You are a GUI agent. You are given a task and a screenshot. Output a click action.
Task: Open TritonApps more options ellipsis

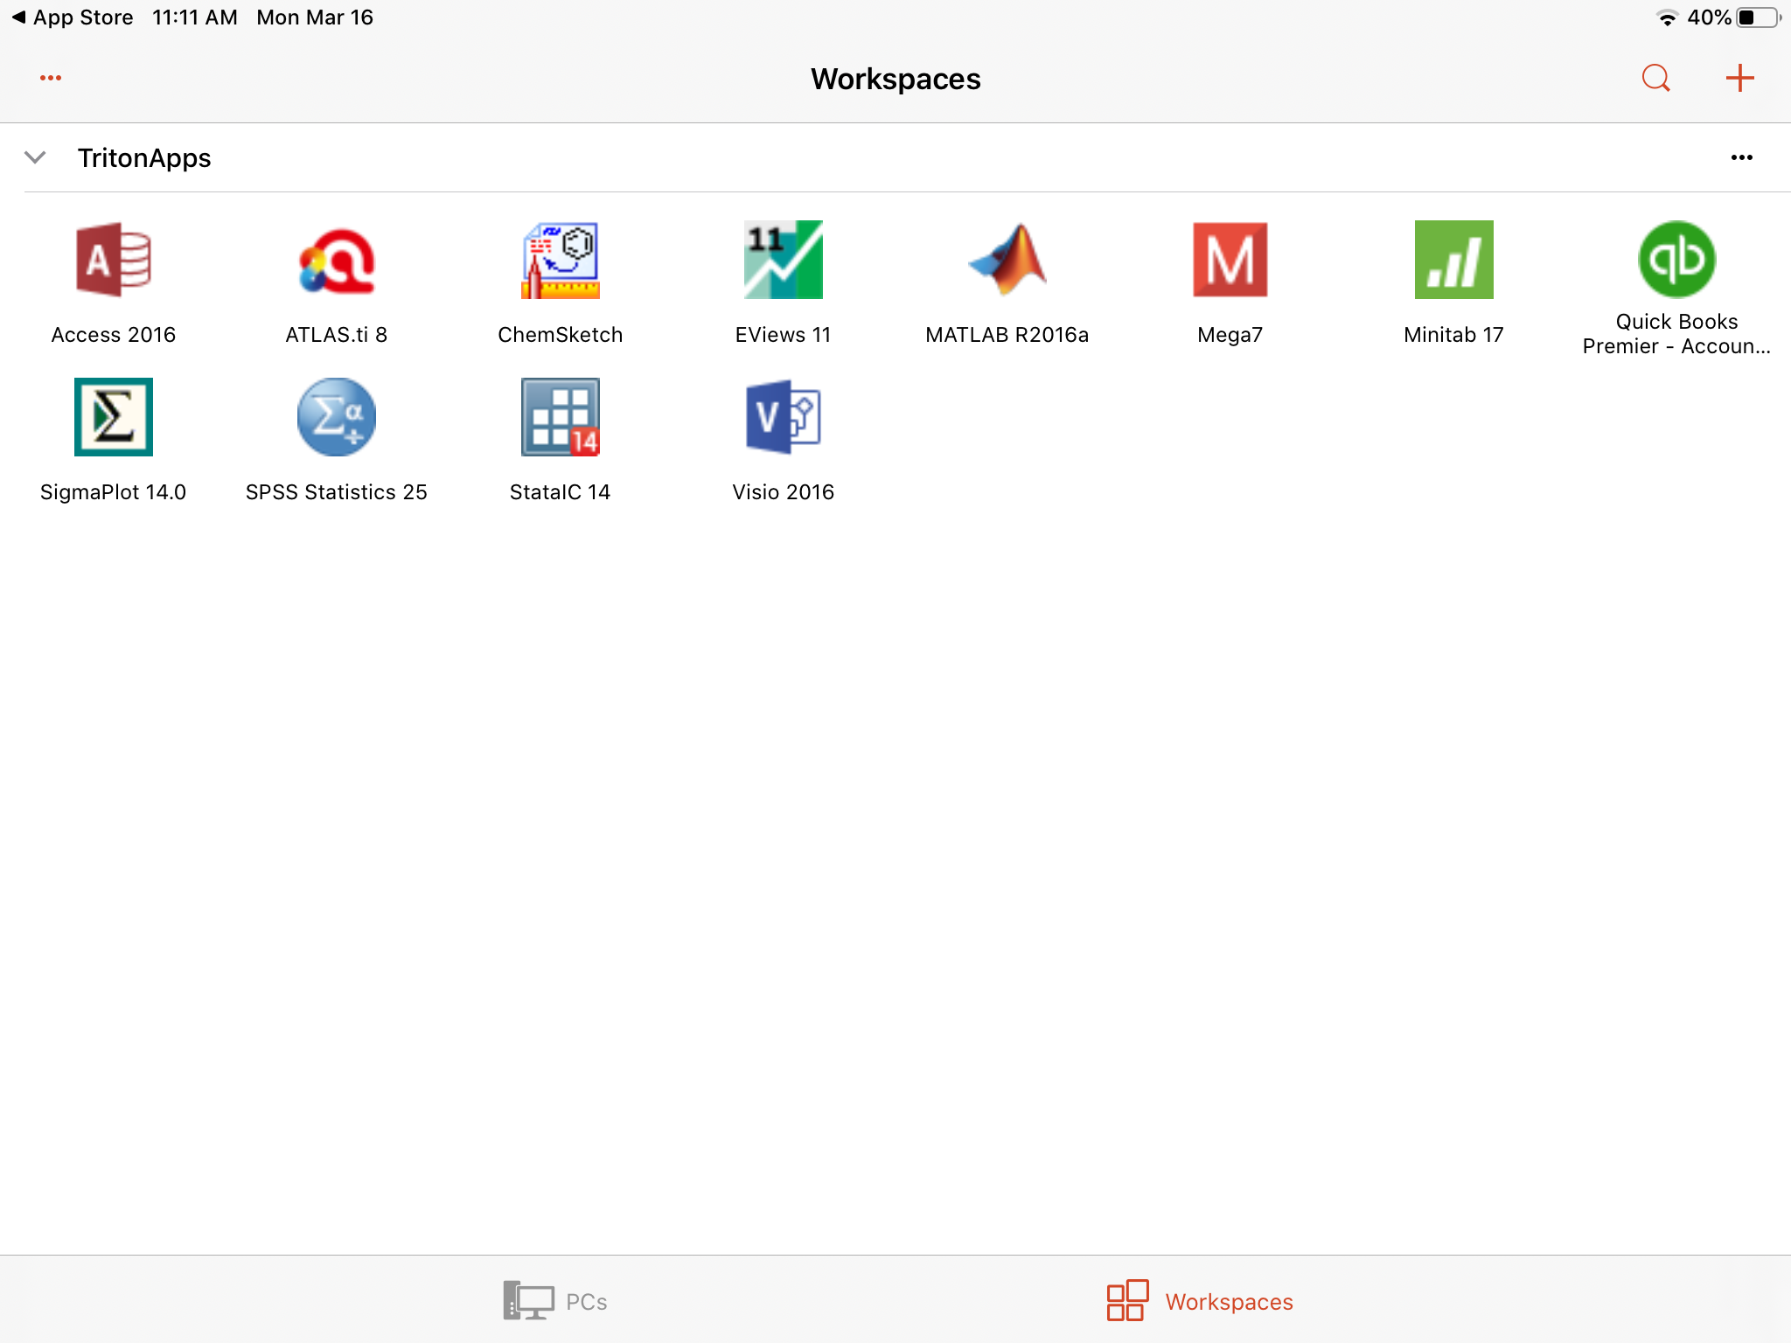click(1741, 158)
